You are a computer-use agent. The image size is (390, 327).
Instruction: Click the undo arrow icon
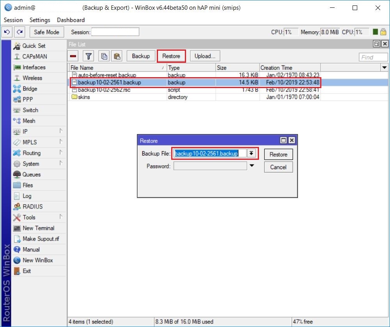[6, 32]
